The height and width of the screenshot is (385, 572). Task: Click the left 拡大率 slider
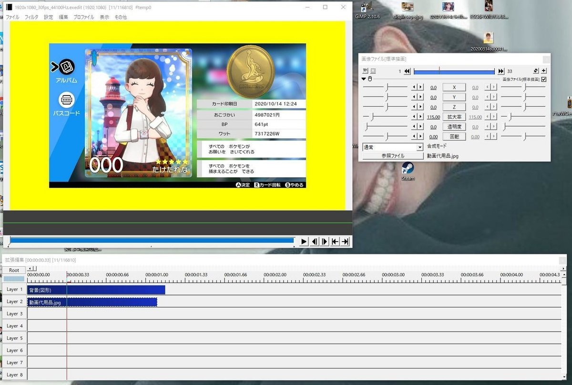tap(385, 117)
